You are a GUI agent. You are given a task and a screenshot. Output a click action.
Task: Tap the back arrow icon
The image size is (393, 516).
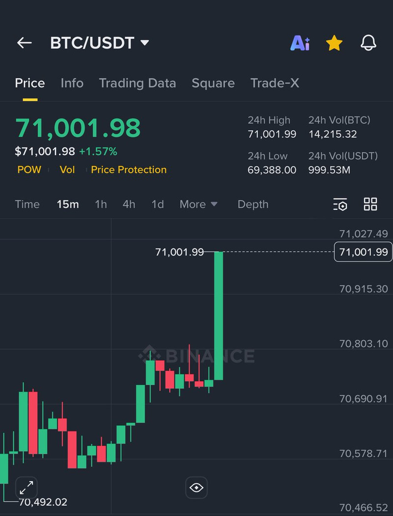tap(24, 43)
